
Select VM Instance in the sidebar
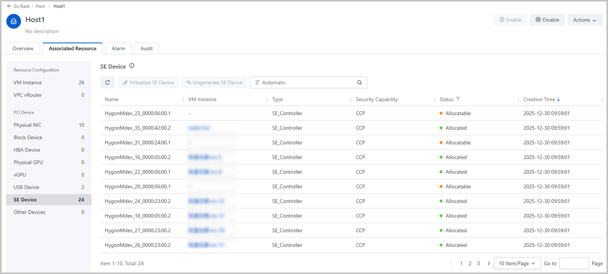(28, 82)
